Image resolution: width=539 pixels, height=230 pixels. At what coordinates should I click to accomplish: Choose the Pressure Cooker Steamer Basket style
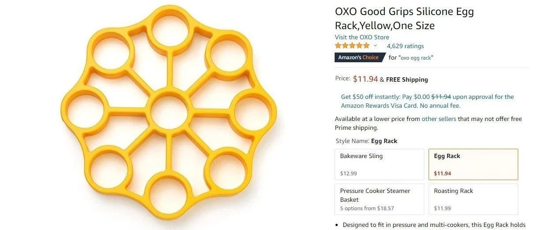[379, 199]
